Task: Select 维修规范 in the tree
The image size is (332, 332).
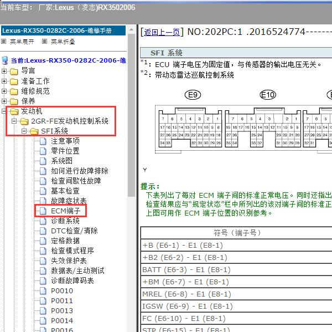Action: [35, 91]
